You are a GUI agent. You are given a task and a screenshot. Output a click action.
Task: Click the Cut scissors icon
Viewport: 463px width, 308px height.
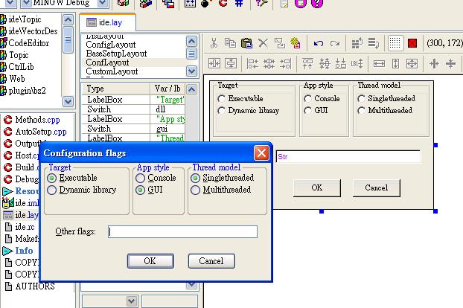coord(214,43)
